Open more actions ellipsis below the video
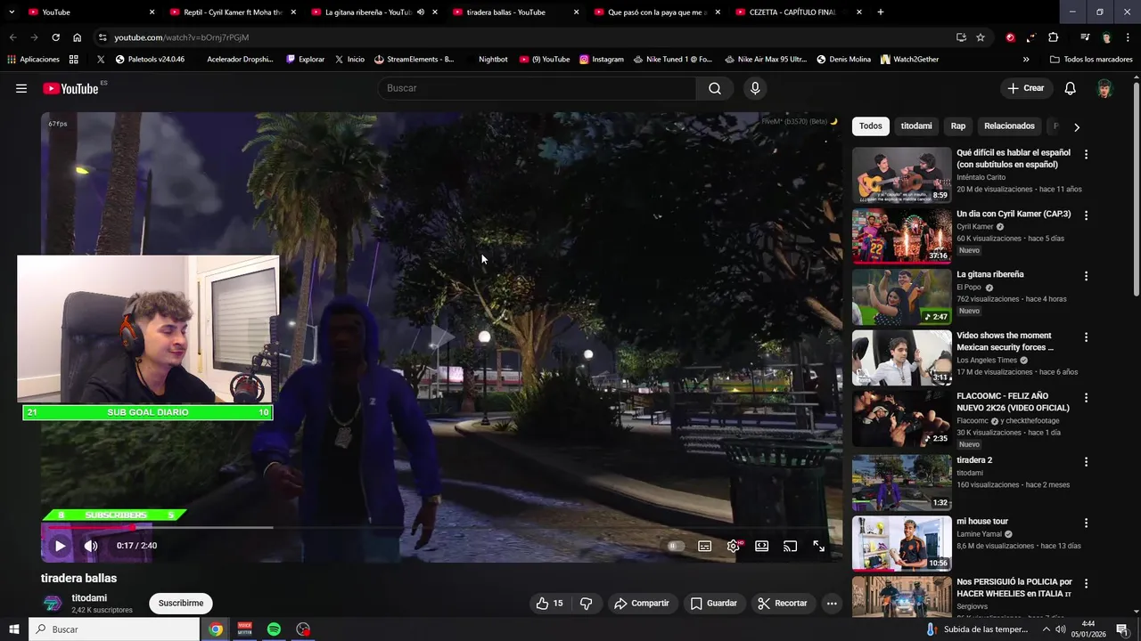 (x=832, y=603)
